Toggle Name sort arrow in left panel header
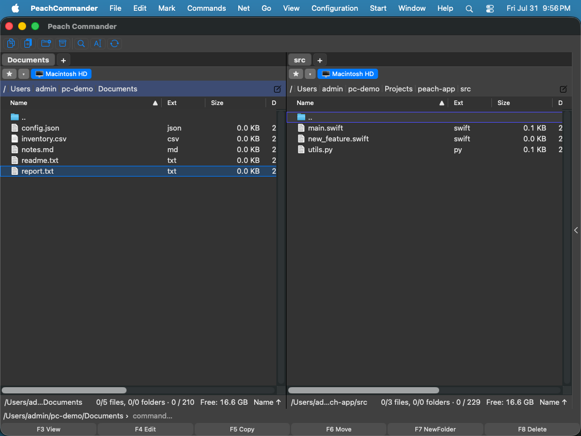The image size is (581, 436). [x=155, y=103]
